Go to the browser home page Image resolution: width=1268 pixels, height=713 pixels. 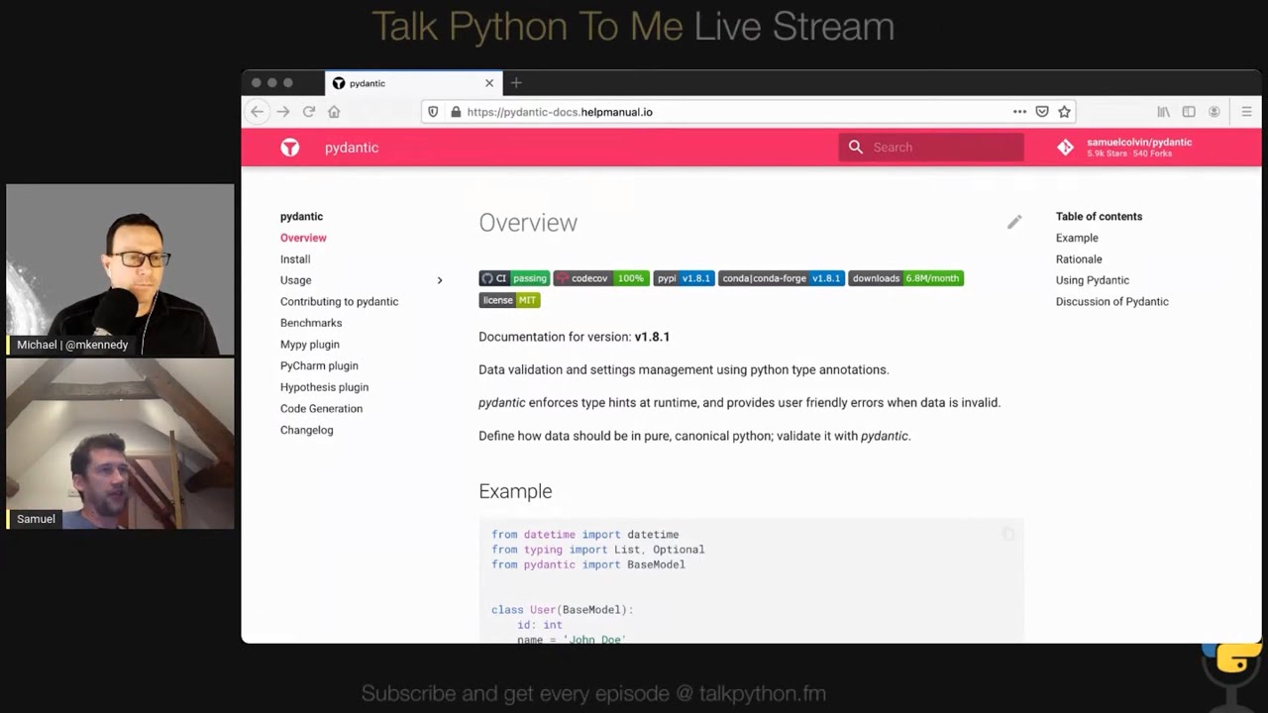tap(334, 112)
